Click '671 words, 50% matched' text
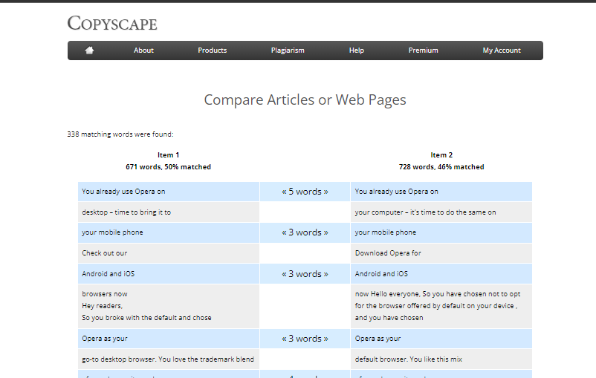 [x=169, y=167]
